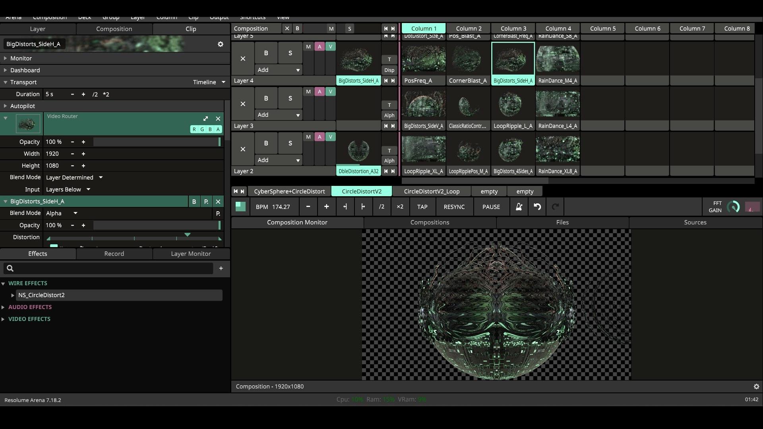Switch to the Layer tab

pyautogui.click(x=38, y=29)
